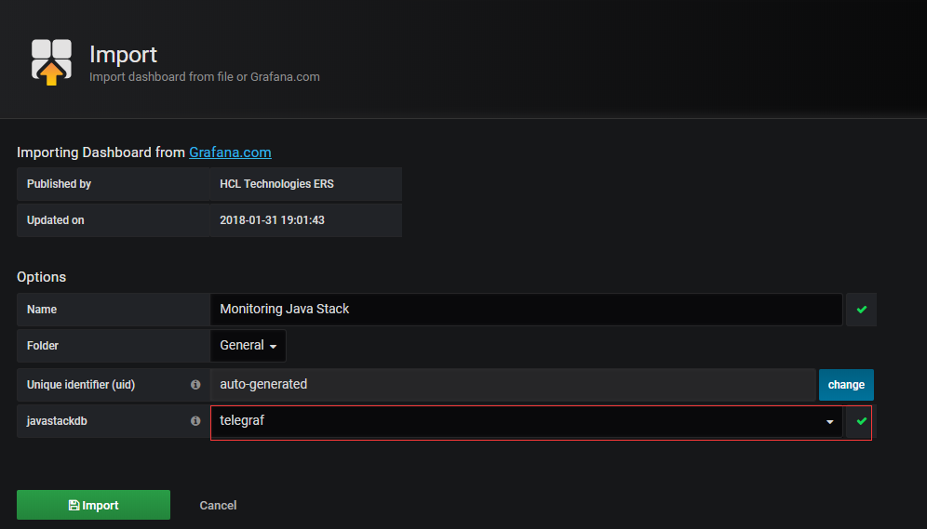The image size is (927, 529).
Task: Cancel the dashboard import
Action: (218, 506)
